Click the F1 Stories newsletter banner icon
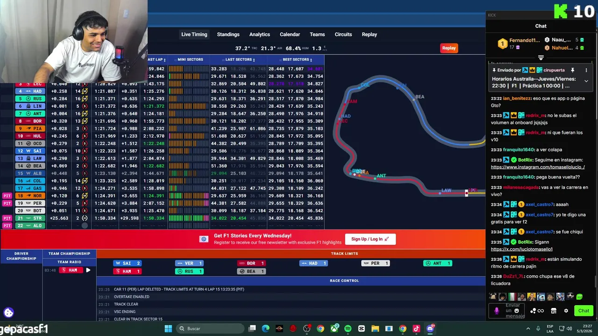This screenshot has height=336, width=598. click(x=204, y=239)
